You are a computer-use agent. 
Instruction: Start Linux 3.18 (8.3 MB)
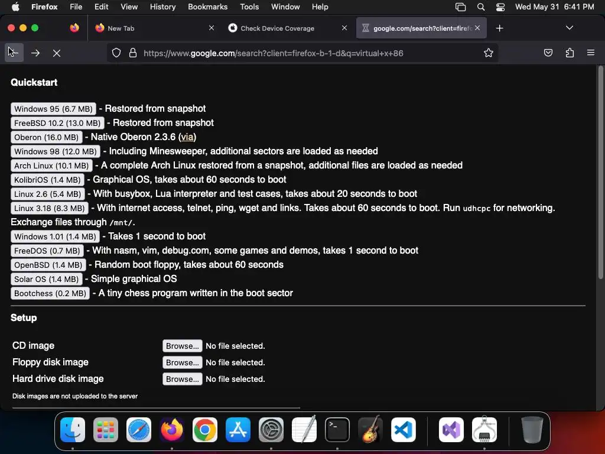pos(50,209)
